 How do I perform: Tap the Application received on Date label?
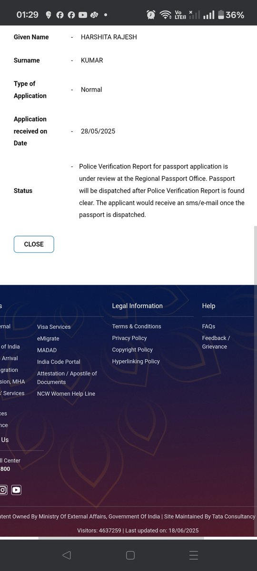point(30,131)
